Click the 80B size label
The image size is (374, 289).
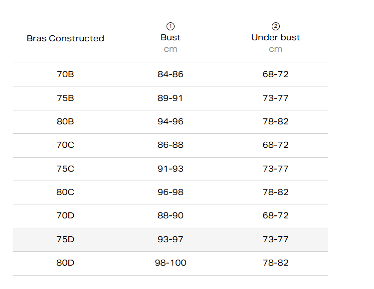click(x=65, y=121)
